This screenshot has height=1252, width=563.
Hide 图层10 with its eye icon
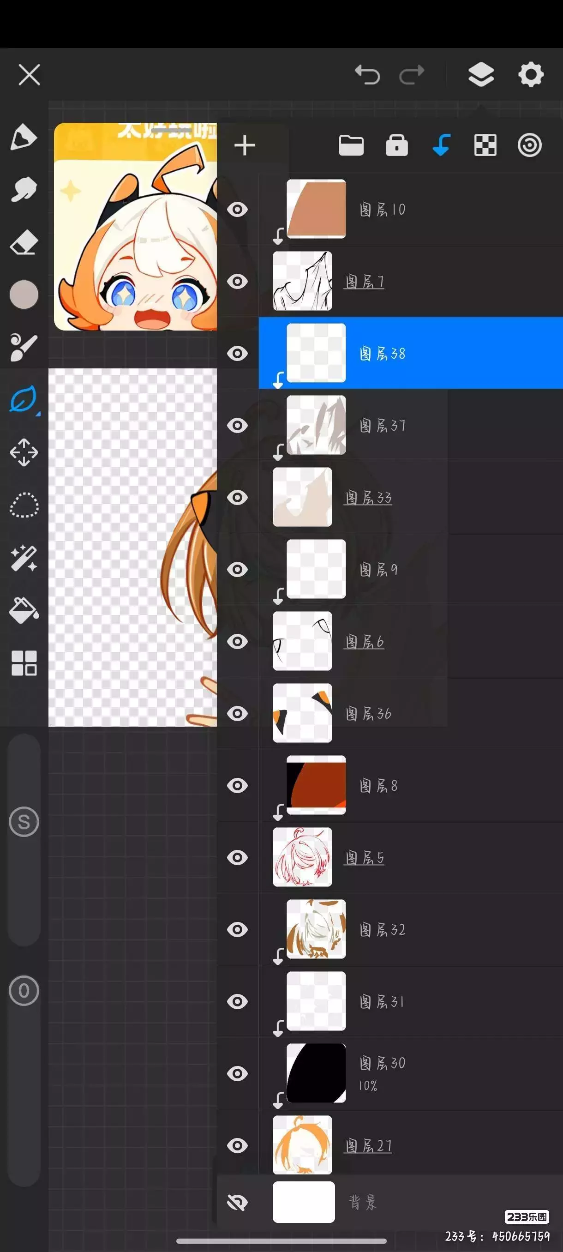[x=237, y=210]
